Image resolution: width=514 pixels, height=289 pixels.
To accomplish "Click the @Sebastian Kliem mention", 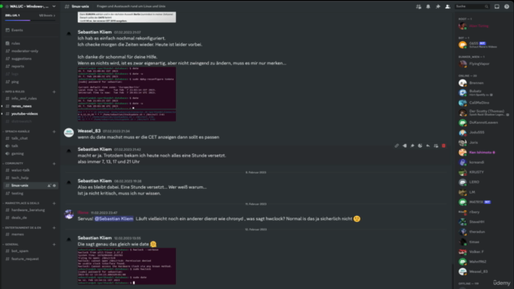I will click(114, 218).
